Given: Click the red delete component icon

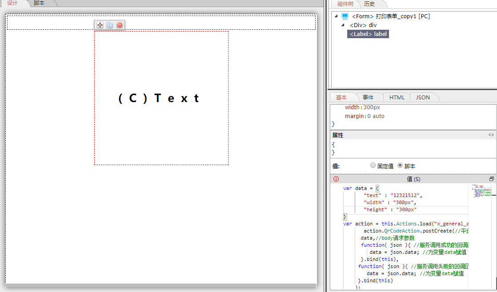Looking at the screenshot, I should tap(120, 25).
